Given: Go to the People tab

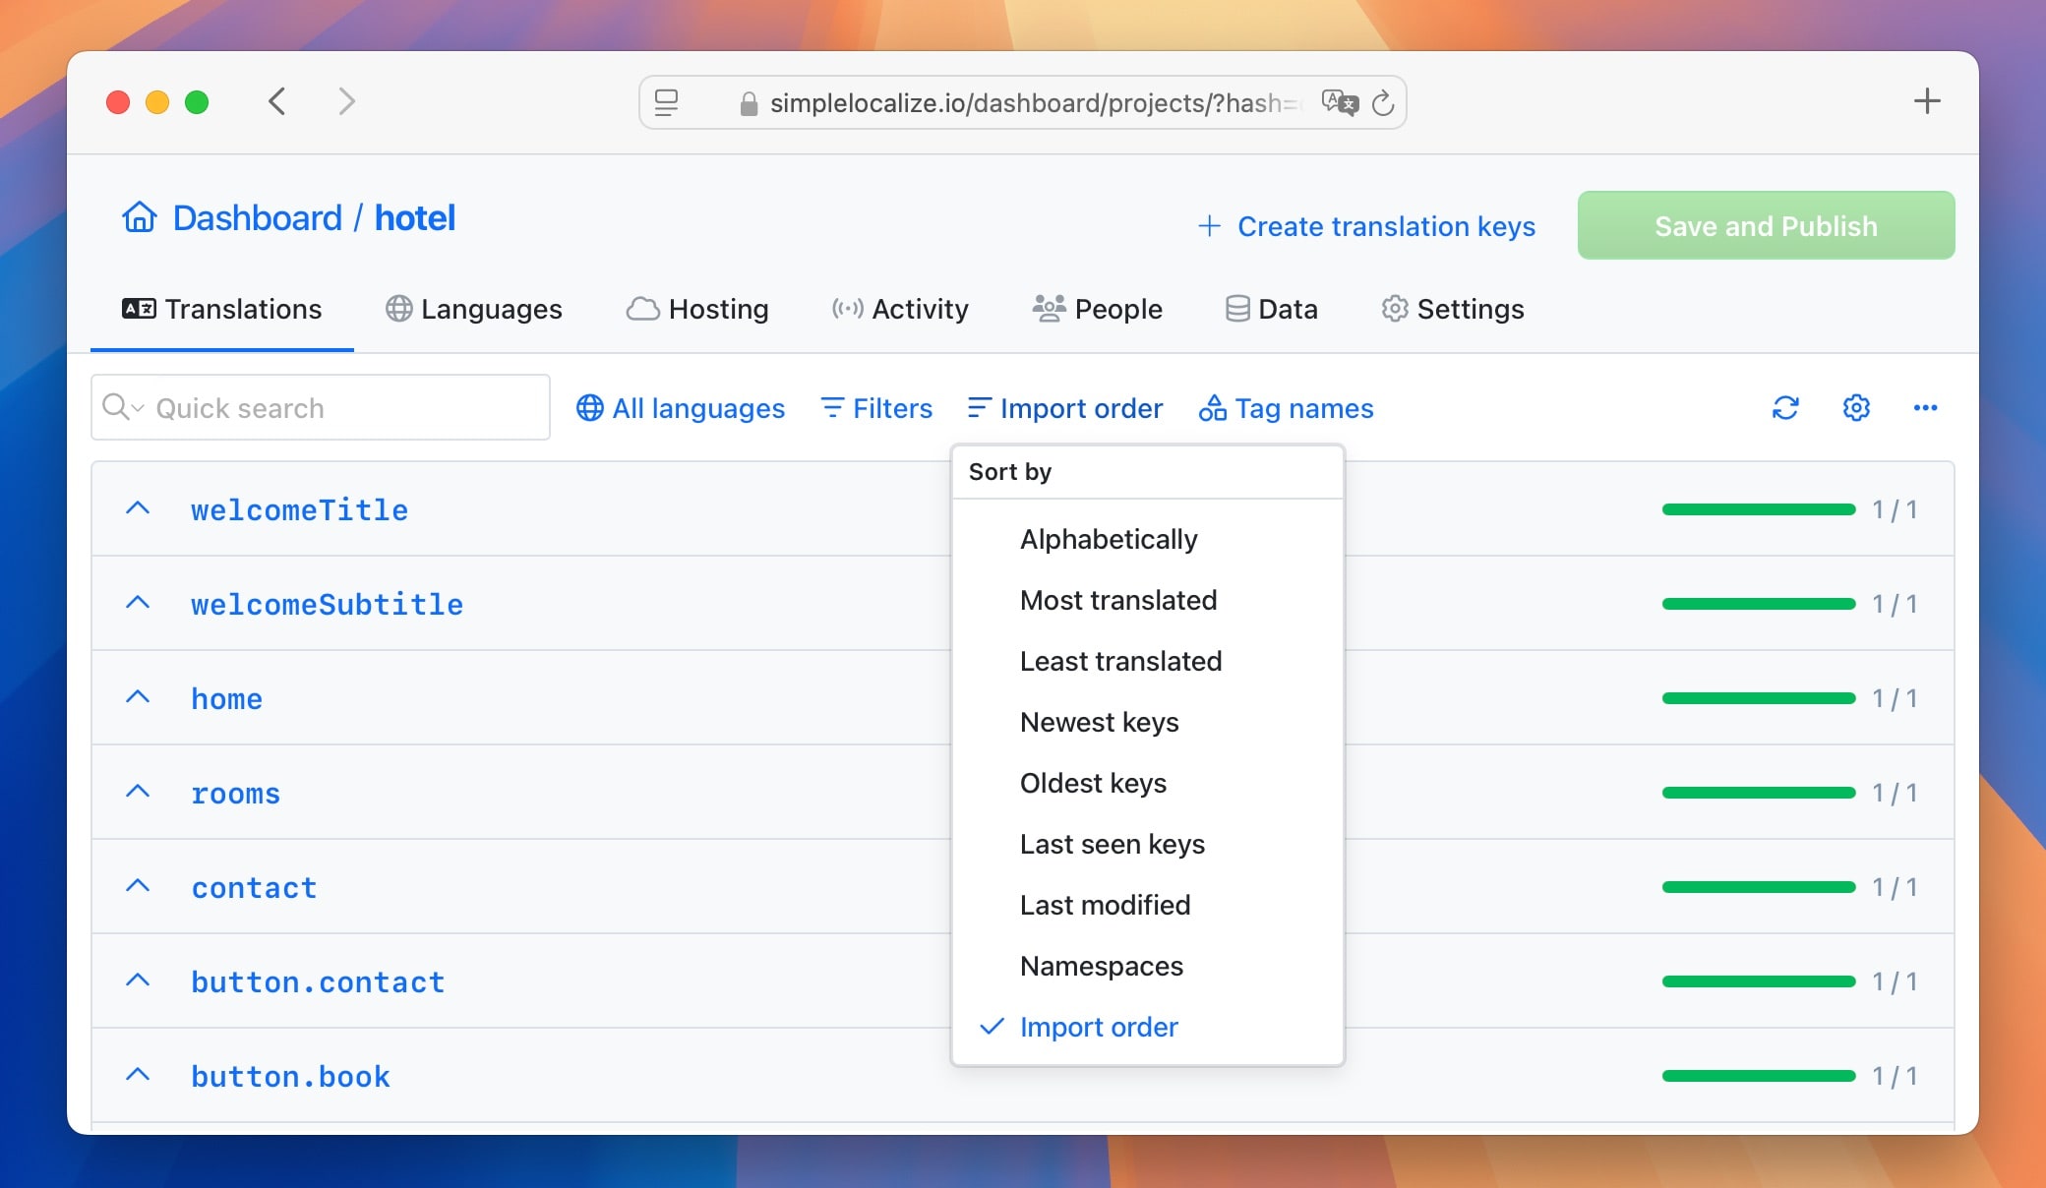Looking at the screenshot, I should (x=1097, y=309).
